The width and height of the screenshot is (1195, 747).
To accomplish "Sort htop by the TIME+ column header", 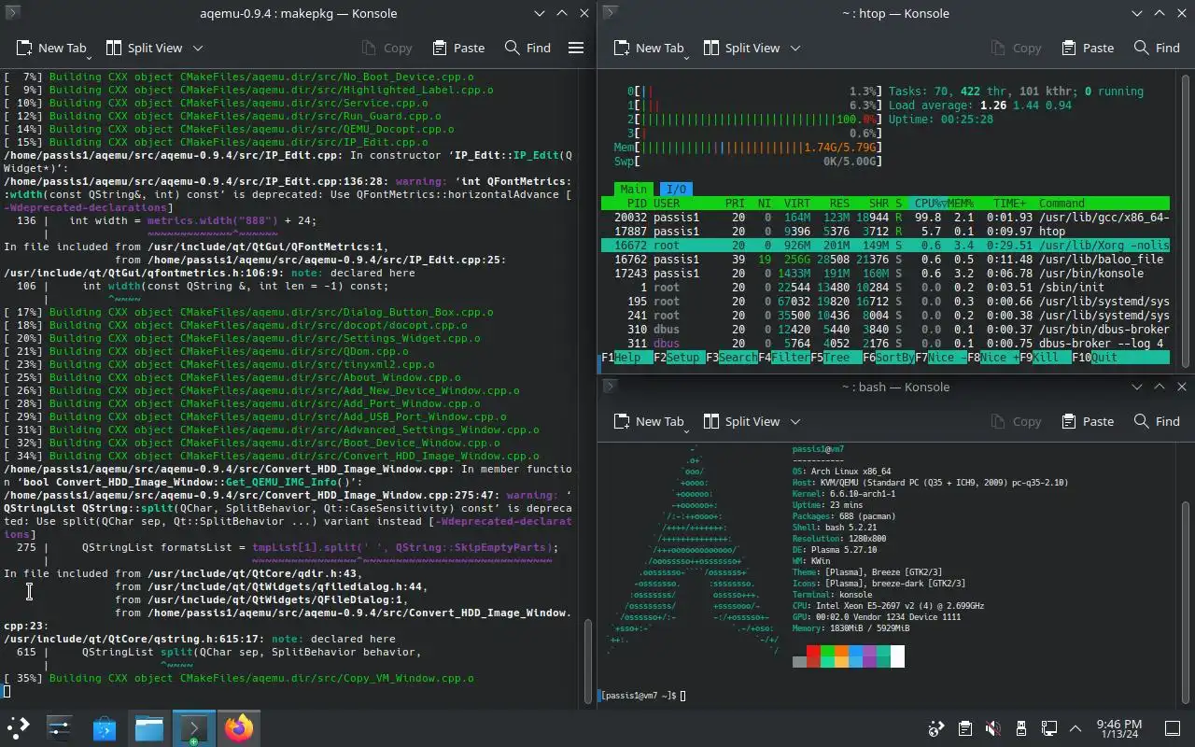I will point(1009,203).
